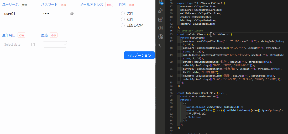288x134 pixels.
Task: Click line number 56 in the gutter
Action: coord(171,93)
